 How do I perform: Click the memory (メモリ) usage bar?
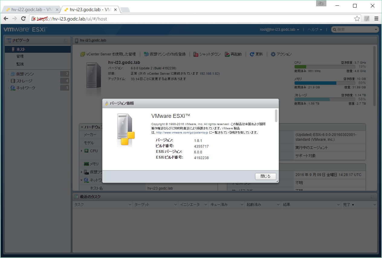[x=324, y=83]
